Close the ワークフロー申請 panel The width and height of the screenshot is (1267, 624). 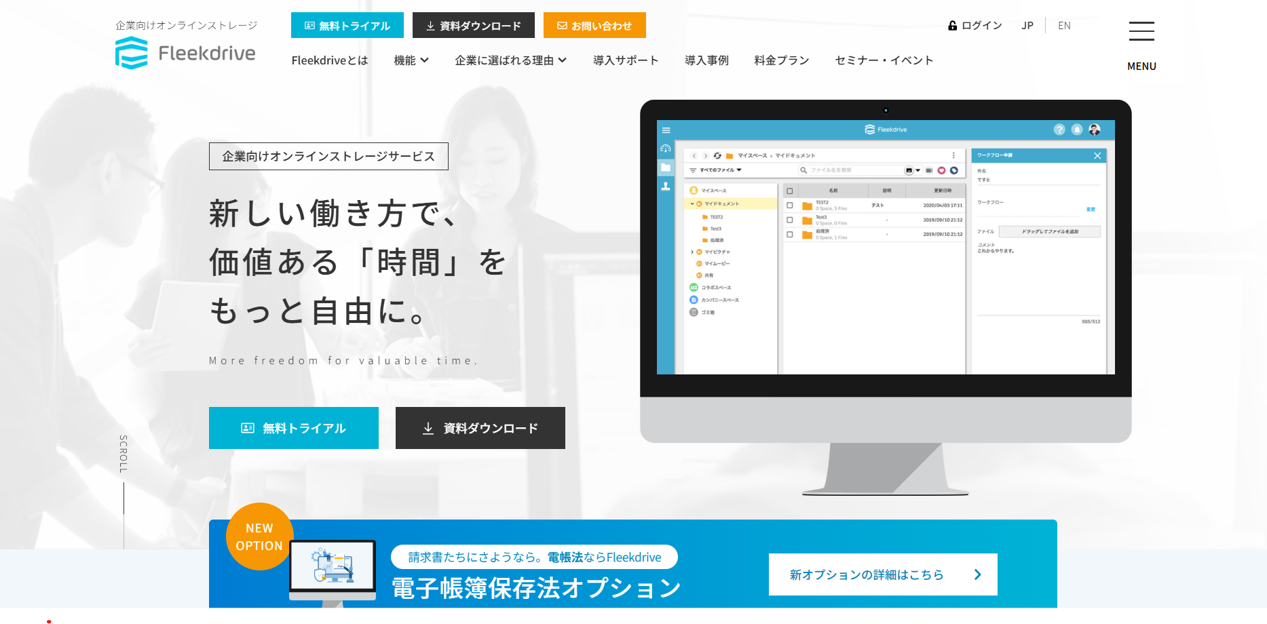coord(1097,156)
